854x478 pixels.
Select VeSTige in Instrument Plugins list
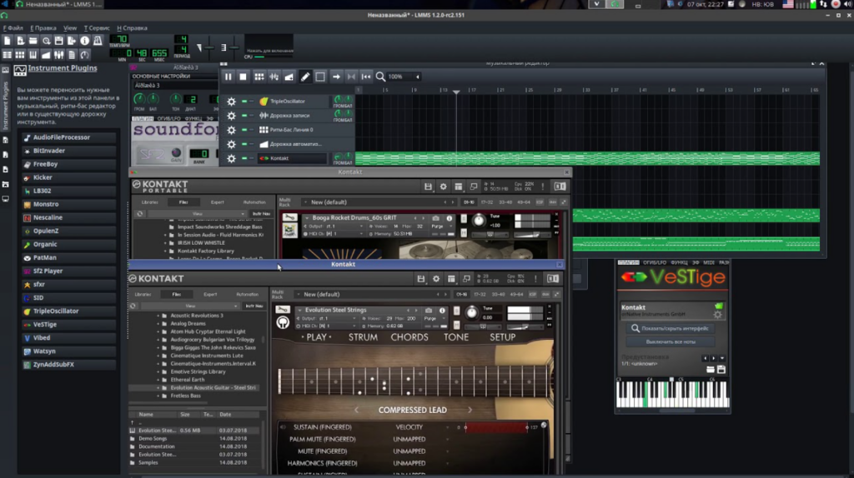click(69, 325)
